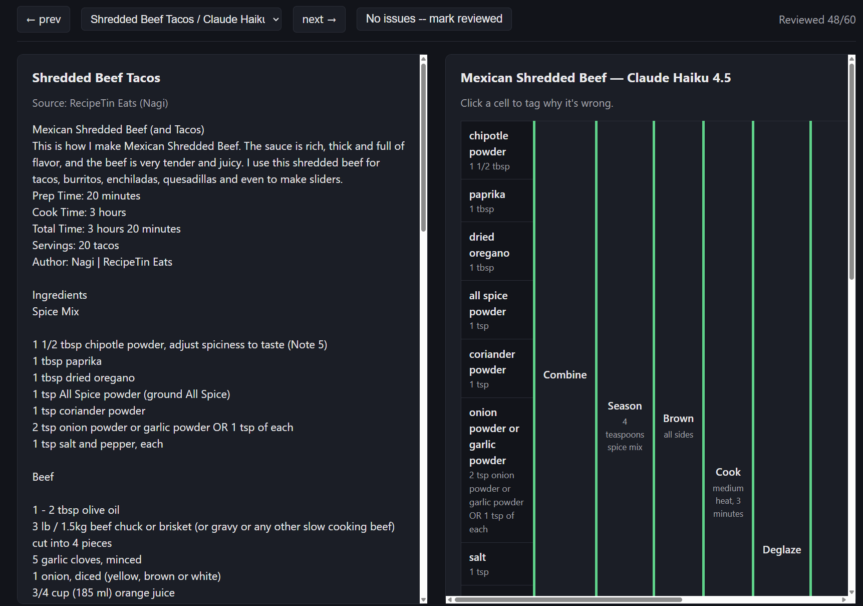Click the horizontal scrollbar left arrow
Image resolution: width=863 pixels, height=606 pixels.
tap(450, 599)
